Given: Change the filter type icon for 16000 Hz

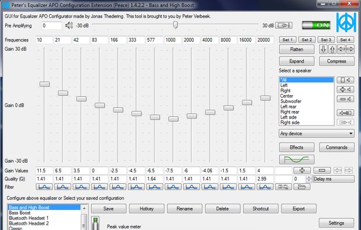Looking at the screenshot, I should coord(247,187).
